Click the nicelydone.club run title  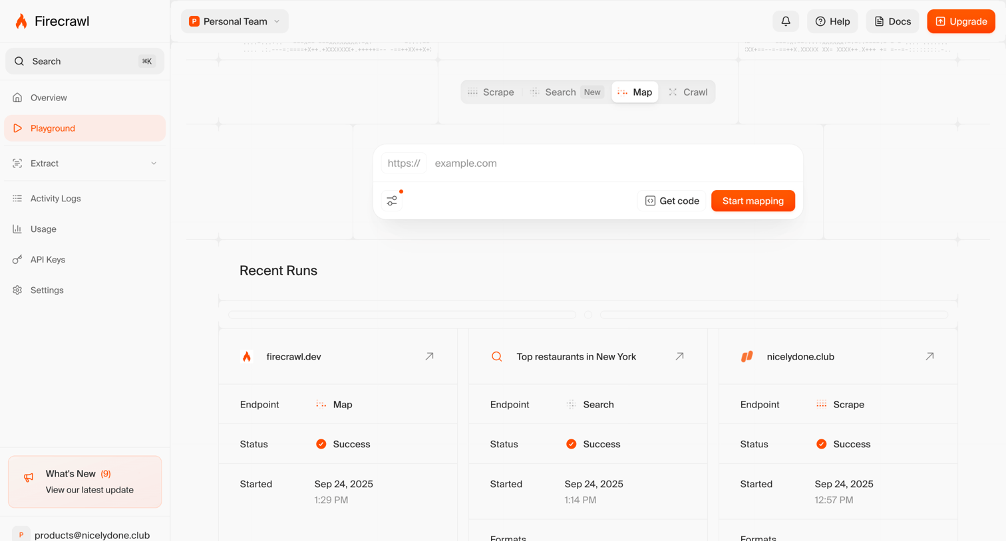(800, 357)
